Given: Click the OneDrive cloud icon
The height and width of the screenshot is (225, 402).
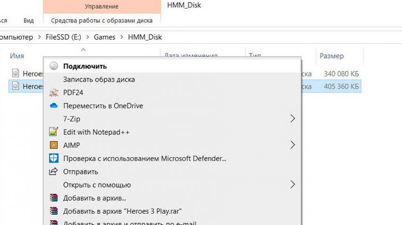Looking at the screenshot, I should tap(54, 106).
